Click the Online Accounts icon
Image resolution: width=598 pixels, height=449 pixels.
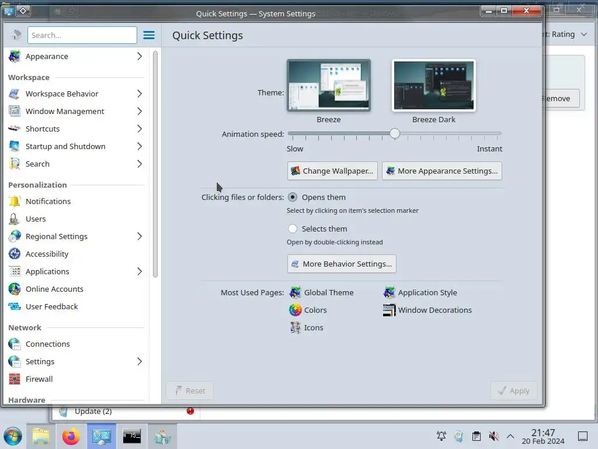(x=15, y=289)
